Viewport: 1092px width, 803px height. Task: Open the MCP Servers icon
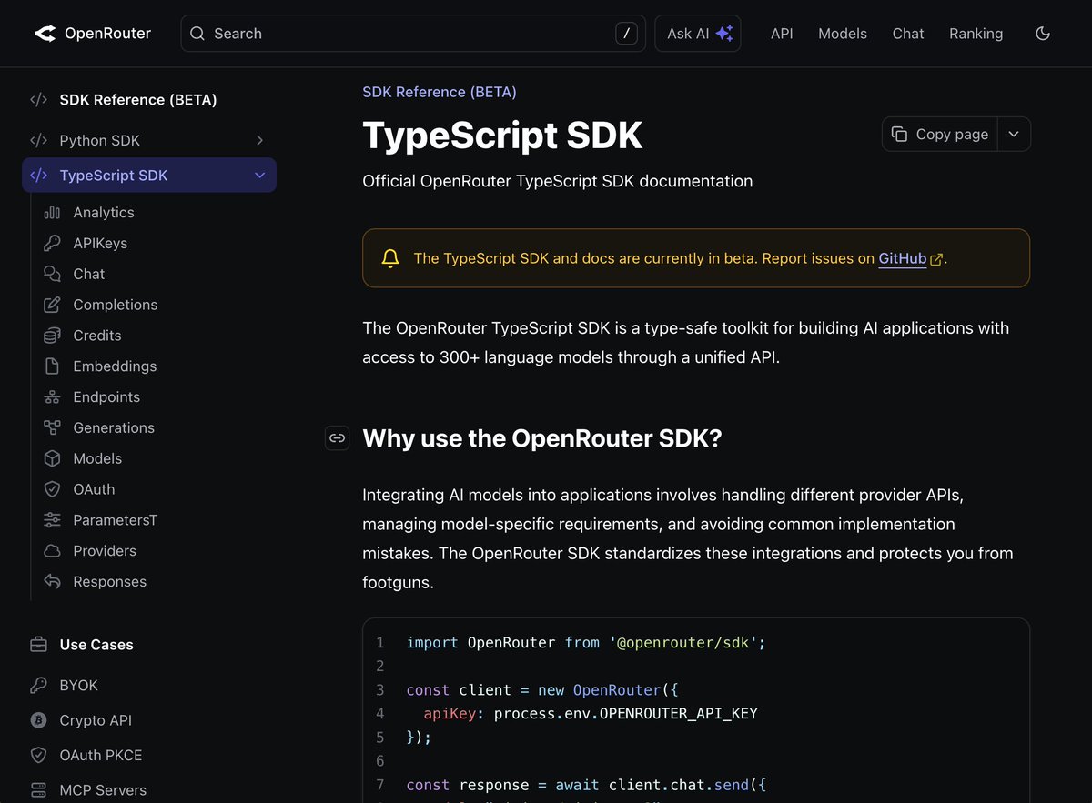[37, 789]
